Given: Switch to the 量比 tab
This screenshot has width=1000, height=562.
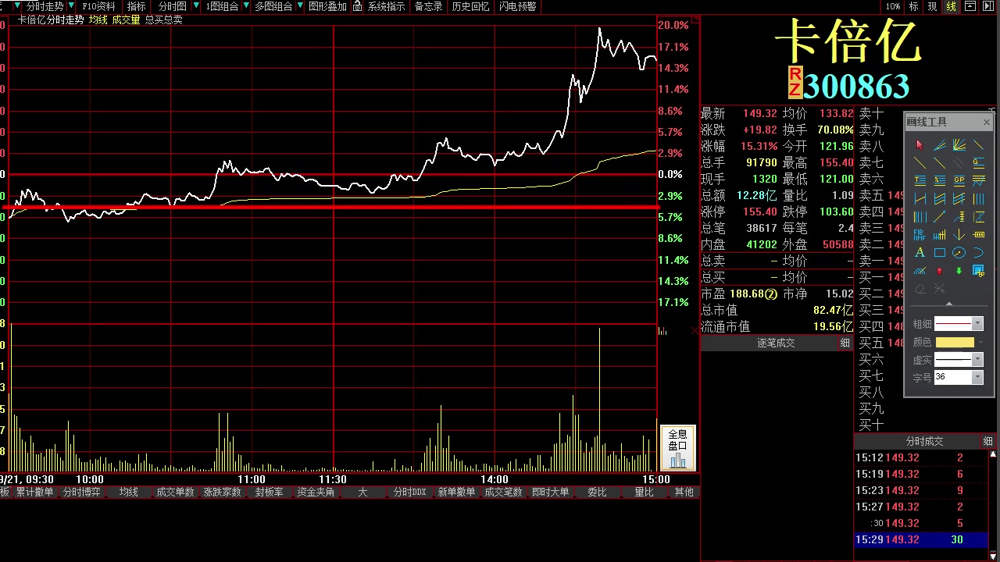Looking at the screenshot, I should pos(644,492).
